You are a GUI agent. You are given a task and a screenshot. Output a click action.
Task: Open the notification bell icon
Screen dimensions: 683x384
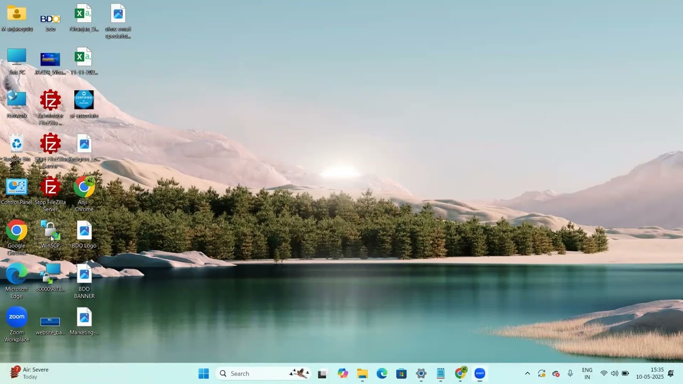click(x=671, y=373)
